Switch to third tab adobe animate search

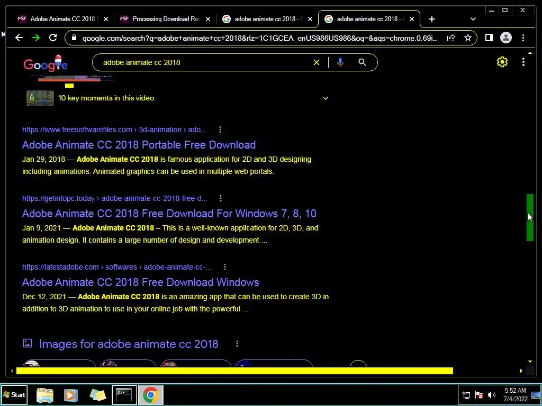point(265,19)
